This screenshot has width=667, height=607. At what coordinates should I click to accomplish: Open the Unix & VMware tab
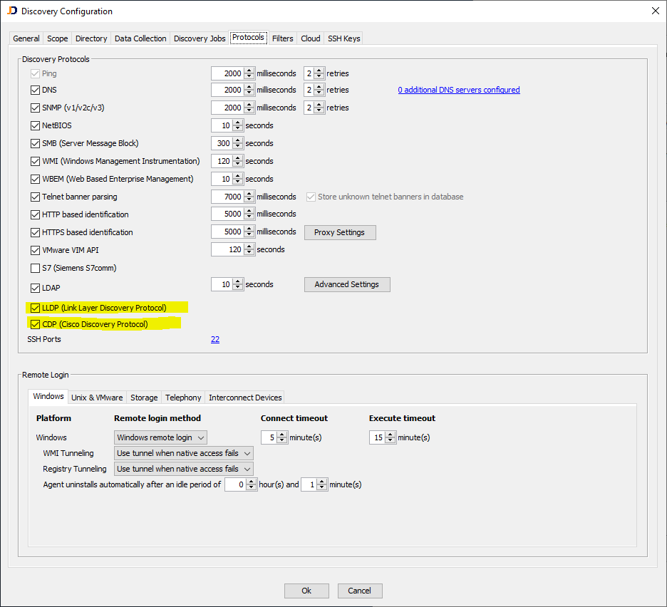pos(97,397)
